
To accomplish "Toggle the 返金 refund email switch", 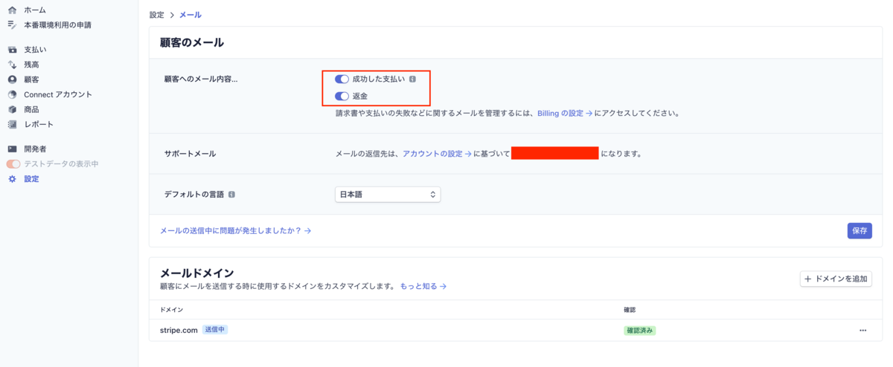I will coord(342,96).
